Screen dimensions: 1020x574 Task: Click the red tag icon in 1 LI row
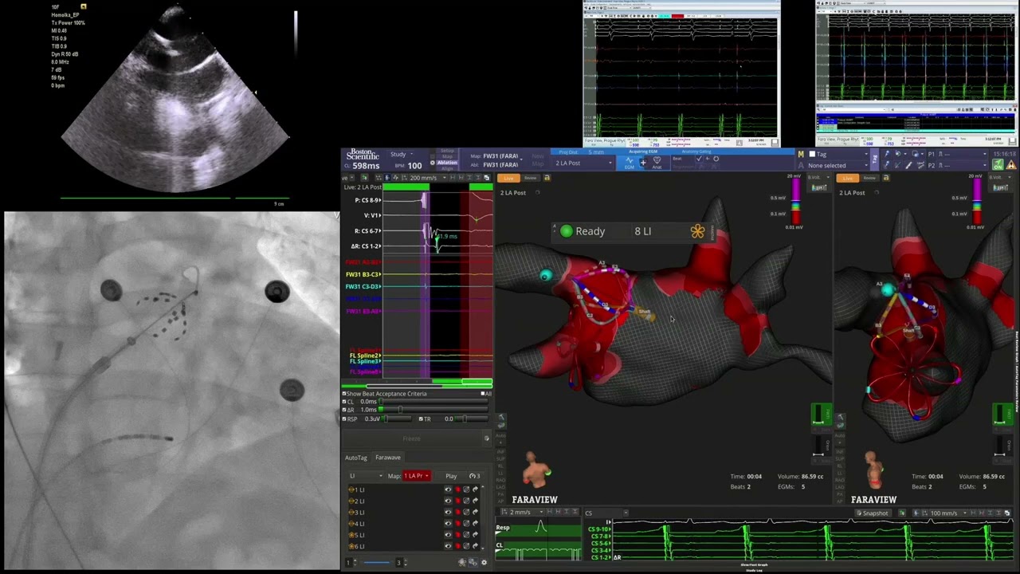click(457, 489)
